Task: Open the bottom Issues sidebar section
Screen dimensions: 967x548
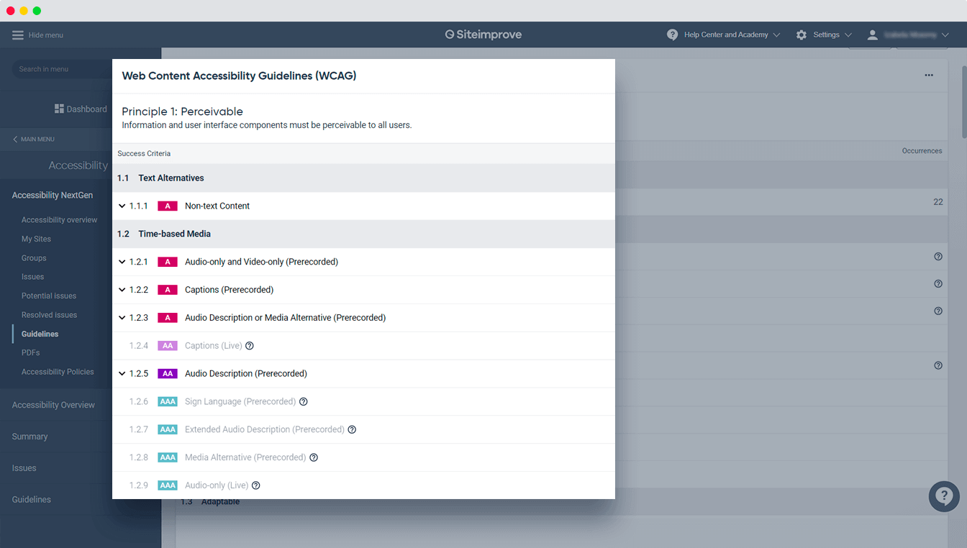Action: click(x=24, y=468)
